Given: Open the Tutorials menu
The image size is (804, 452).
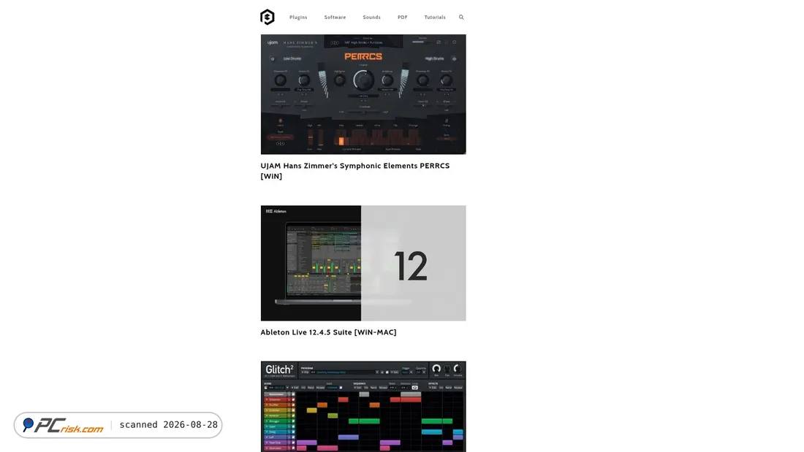Looking at the screenshot, I should (x=435, y=18).
